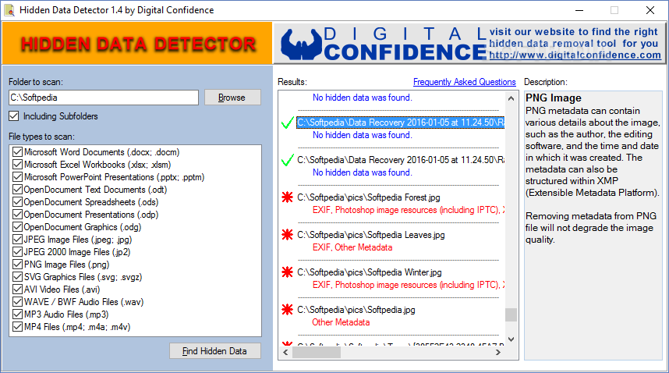Screen dimensions: 669x373
Task: Click results horizontal scroll right arrow
Action: (498, 353)
